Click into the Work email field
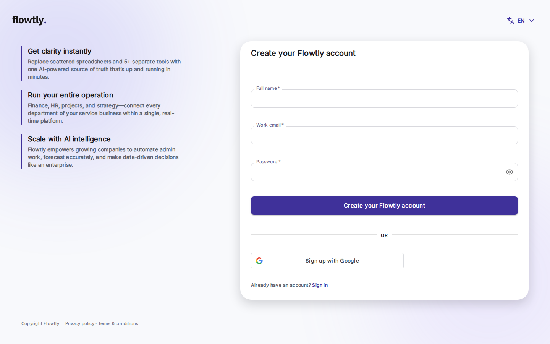This screenshot has width=550, height=344. point(384,135)
